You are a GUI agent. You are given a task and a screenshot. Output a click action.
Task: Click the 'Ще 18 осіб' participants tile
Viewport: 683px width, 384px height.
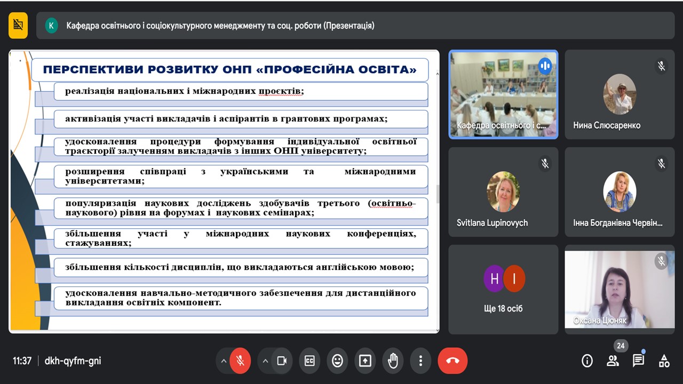[503, 289]
